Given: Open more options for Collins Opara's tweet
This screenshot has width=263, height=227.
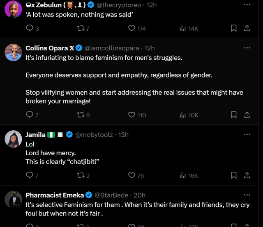Looking at the screenshot, I should click(247, 48).
